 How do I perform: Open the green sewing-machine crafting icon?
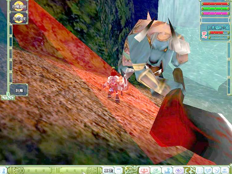tap(156, 170)
